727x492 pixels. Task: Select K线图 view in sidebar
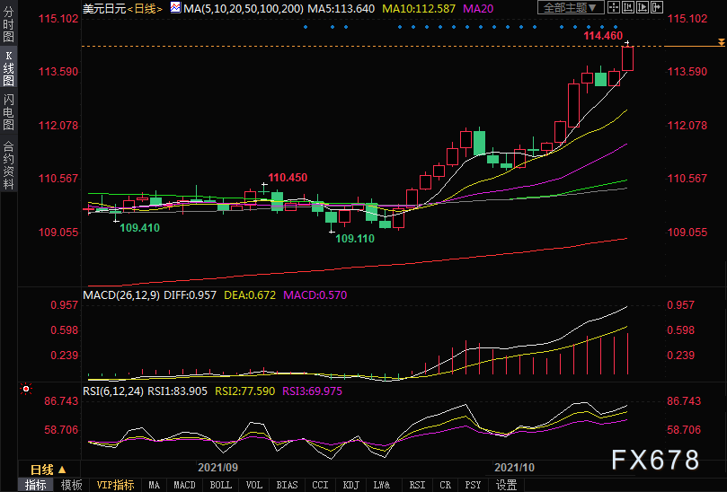pos(8,68)
